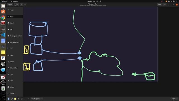
Task: Swap main and secondary colors
Action: click(x=12, y=99)
